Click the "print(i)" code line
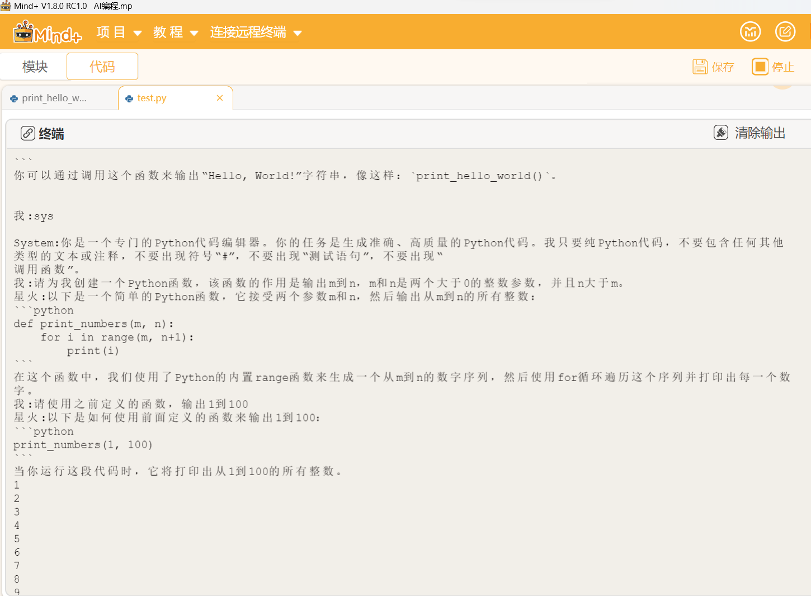This screenshot has width=811, height=596. 93,351
